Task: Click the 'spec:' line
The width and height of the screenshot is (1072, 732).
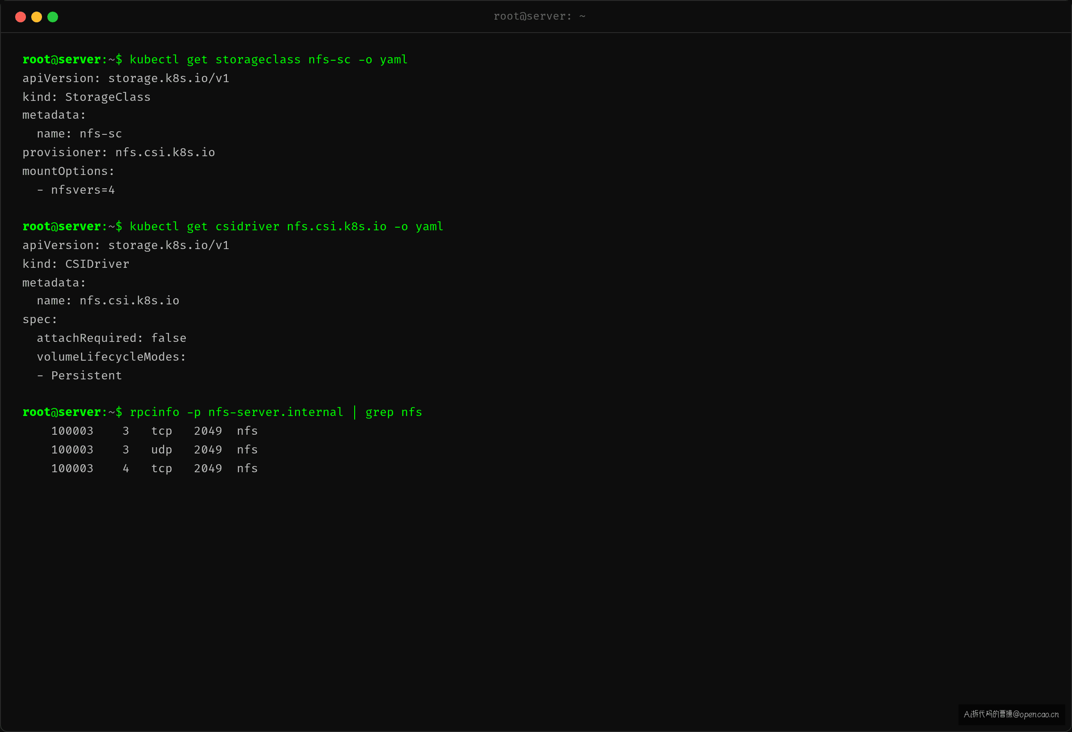Action: (40, 320)
